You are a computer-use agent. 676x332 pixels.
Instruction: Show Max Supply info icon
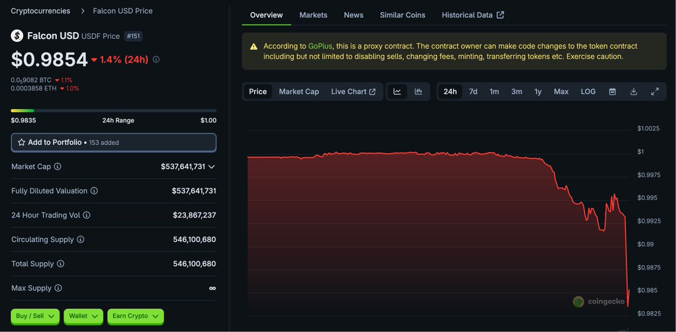(x=58, y=288)
